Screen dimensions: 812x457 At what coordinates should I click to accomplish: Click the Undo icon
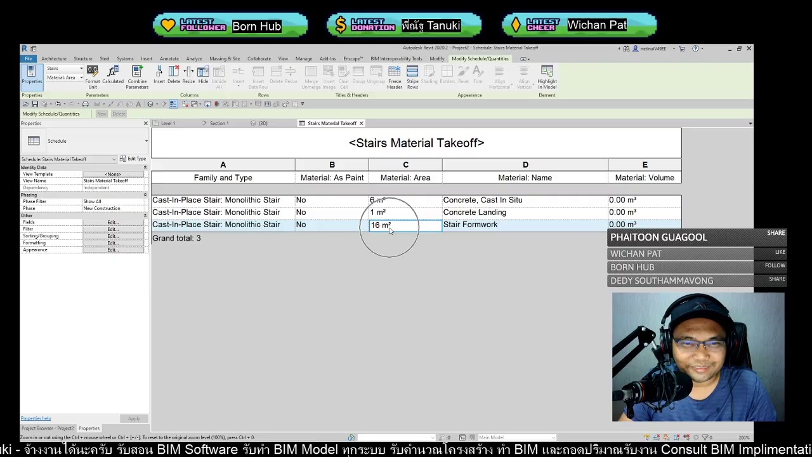pos(58,104)
